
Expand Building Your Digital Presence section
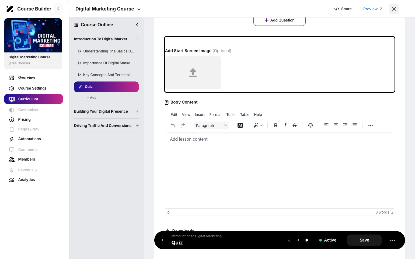pyautogui.click(x=137, y=111)
